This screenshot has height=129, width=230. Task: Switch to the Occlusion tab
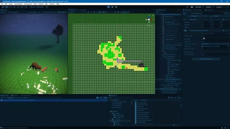pyautogui.click(x=209, y=10)
